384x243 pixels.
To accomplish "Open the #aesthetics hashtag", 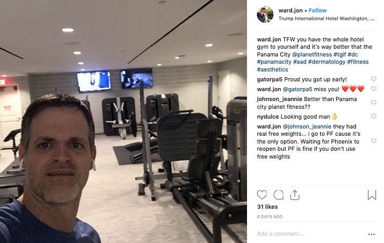I will (x=272, y=69).
